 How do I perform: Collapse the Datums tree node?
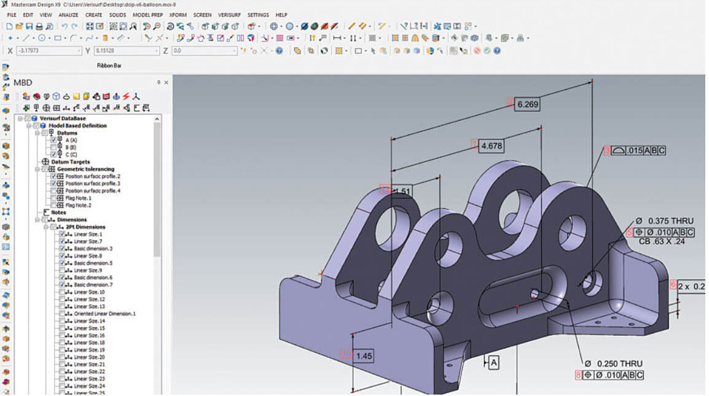(37, 133)
